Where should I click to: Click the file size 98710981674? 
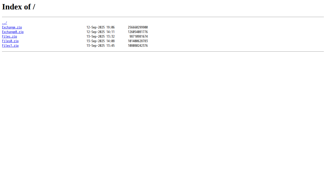click(x=139, y=37)
